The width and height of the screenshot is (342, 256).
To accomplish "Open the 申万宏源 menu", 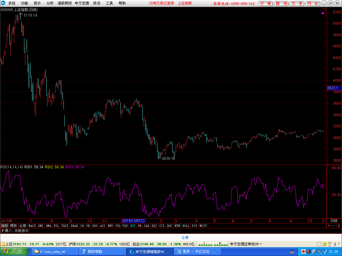I will 82,3.
